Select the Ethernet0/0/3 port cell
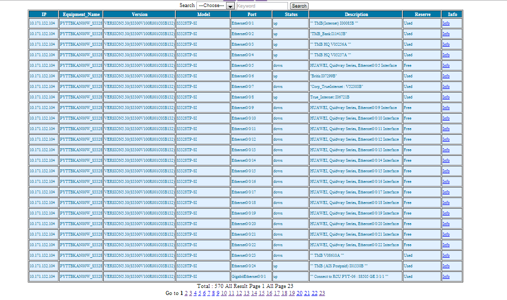Viewport: 507px width, 300px height. pyautogui.click(x=251, y=44)
